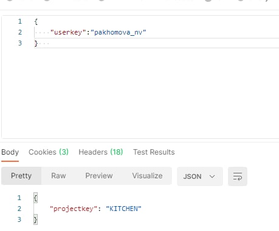Image resolution: width=279 pixels, height=231 pixels.
Task: Switch to the Test Results tab
Action: tap(154, 152)
